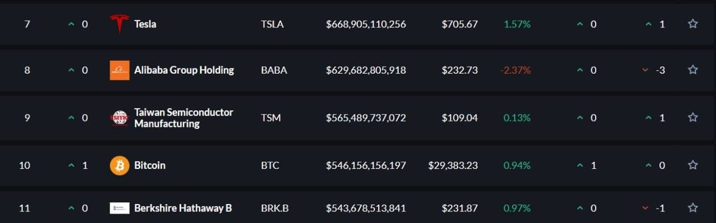Image resolution: width=716 pixels, height=223 pixels.
Task: Open the Bitcoin asset page
Action: pos(149,166)
